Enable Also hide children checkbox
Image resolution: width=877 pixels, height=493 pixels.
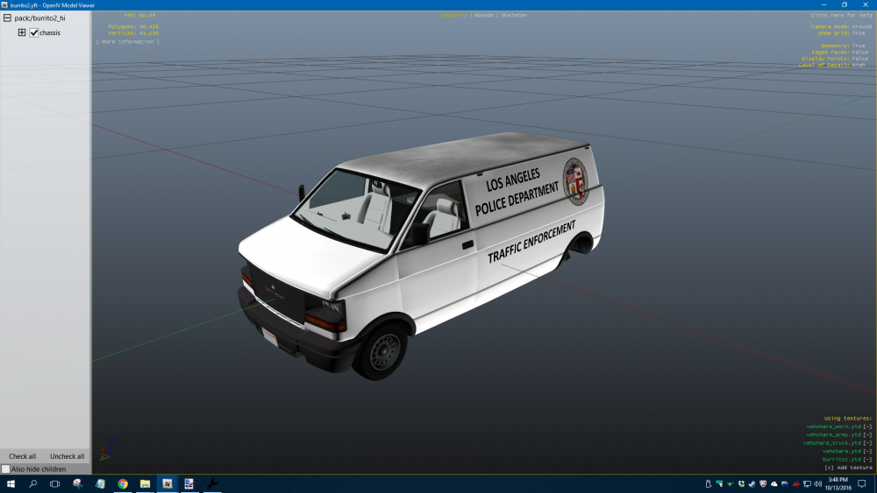point(5,469)
